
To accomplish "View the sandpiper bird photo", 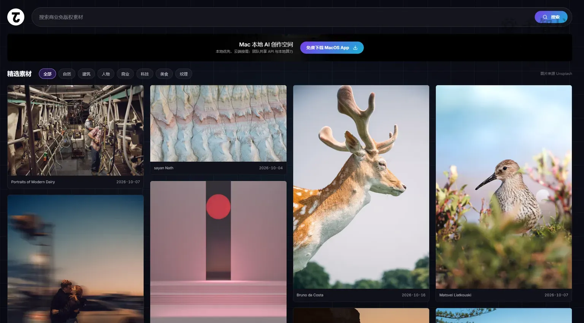I will [504, 187].
